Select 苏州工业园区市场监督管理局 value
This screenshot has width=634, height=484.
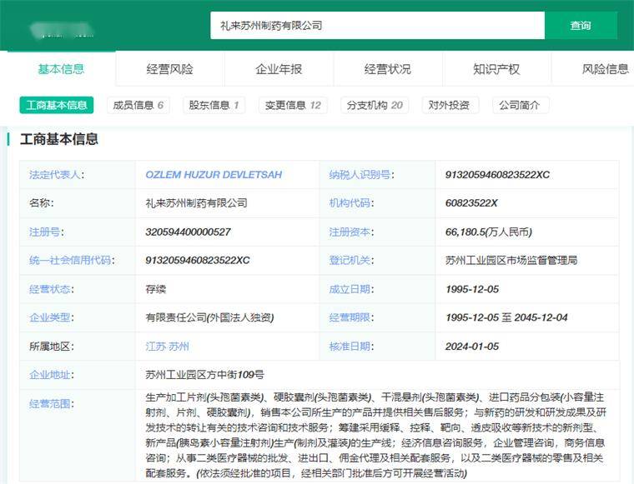pyautogui.click(x=511, y=261)
